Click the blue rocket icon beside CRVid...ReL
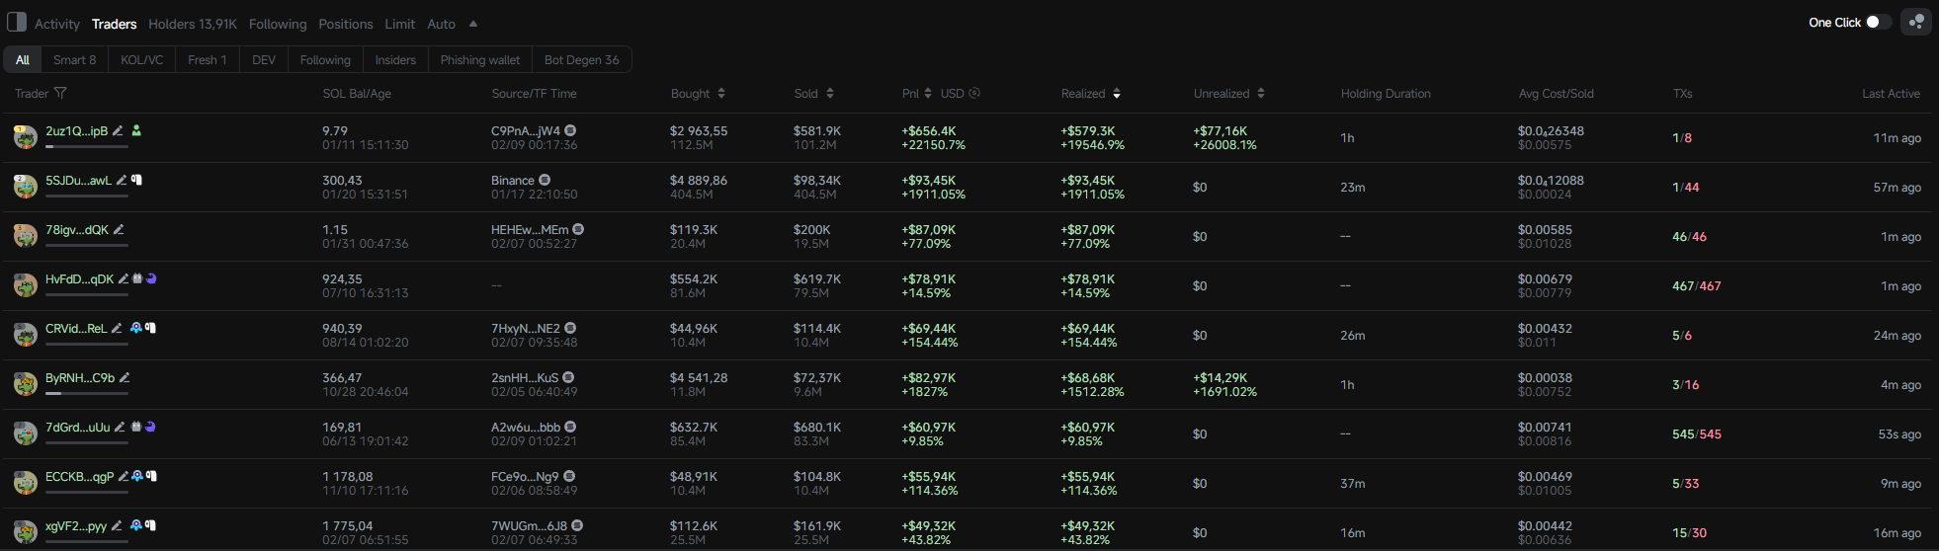 136,328
